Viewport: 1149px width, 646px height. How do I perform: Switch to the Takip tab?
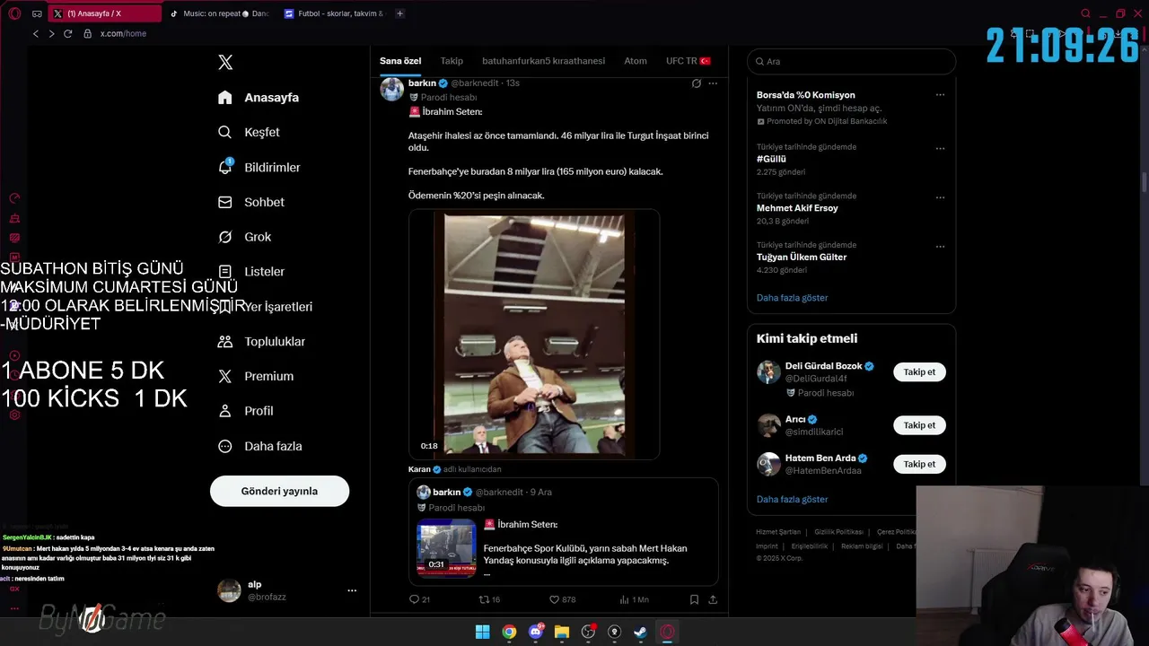pos(452,61)
